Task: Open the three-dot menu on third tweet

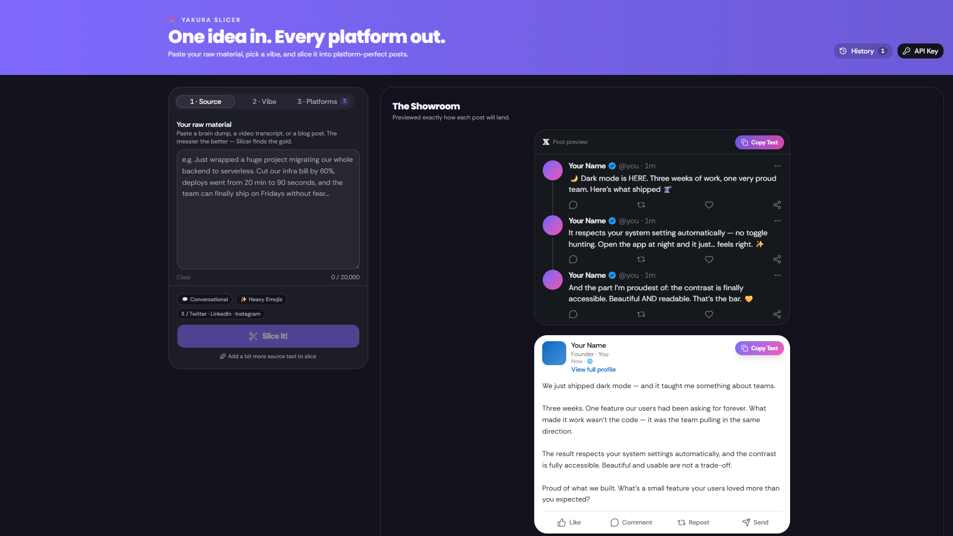Action: coord(777,275)
